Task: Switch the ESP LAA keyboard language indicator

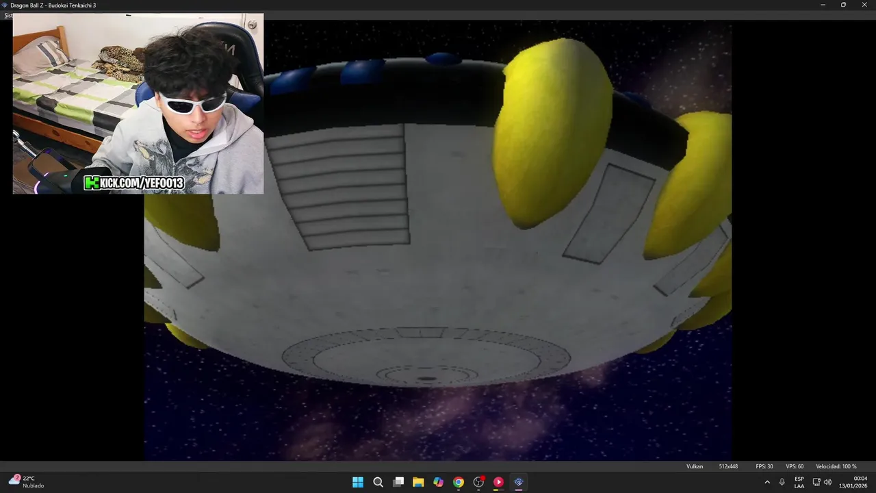Action: (799, 482)
